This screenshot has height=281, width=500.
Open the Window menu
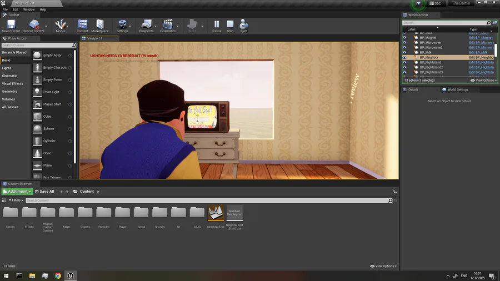(x=29, y=9)
